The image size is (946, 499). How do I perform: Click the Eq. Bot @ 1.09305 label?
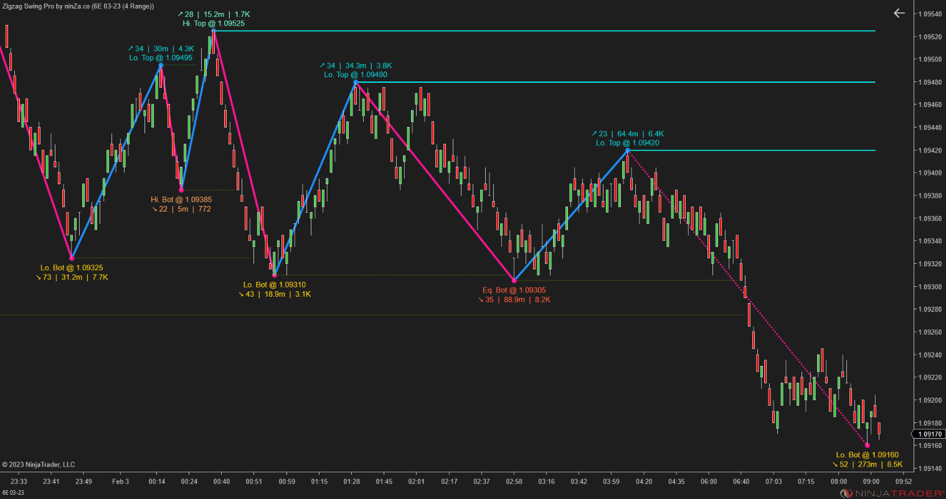(x=513, y=290)
